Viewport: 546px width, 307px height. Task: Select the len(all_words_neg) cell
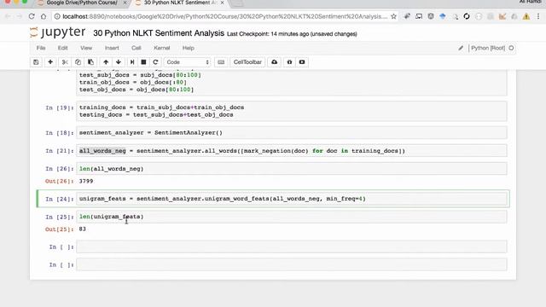tap(292, 169)
